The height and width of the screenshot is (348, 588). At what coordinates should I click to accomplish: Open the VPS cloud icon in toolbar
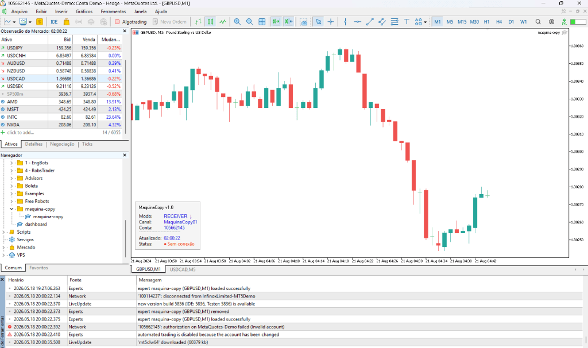tap(91, 22)
